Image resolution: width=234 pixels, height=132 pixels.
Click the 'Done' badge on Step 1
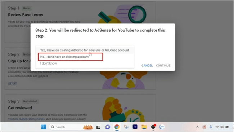click(26, 8)
